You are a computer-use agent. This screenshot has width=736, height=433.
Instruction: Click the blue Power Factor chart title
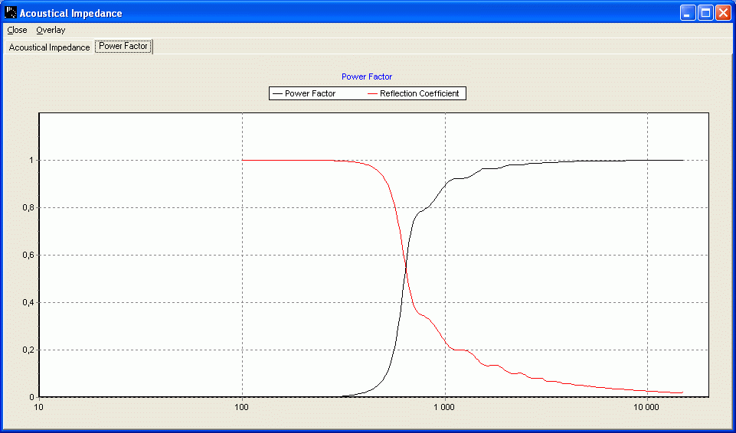tap(367, 77)
